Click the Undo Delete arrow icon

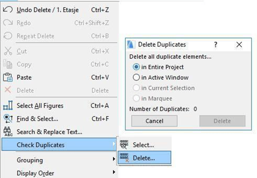(8, 10)
